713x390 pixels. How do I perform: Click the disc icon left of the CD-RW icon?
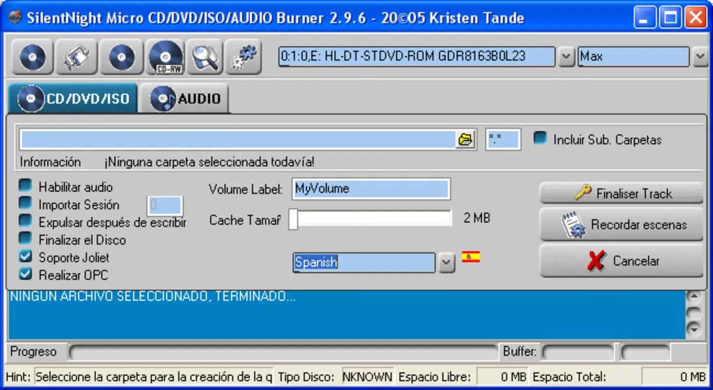coord(122,57)
